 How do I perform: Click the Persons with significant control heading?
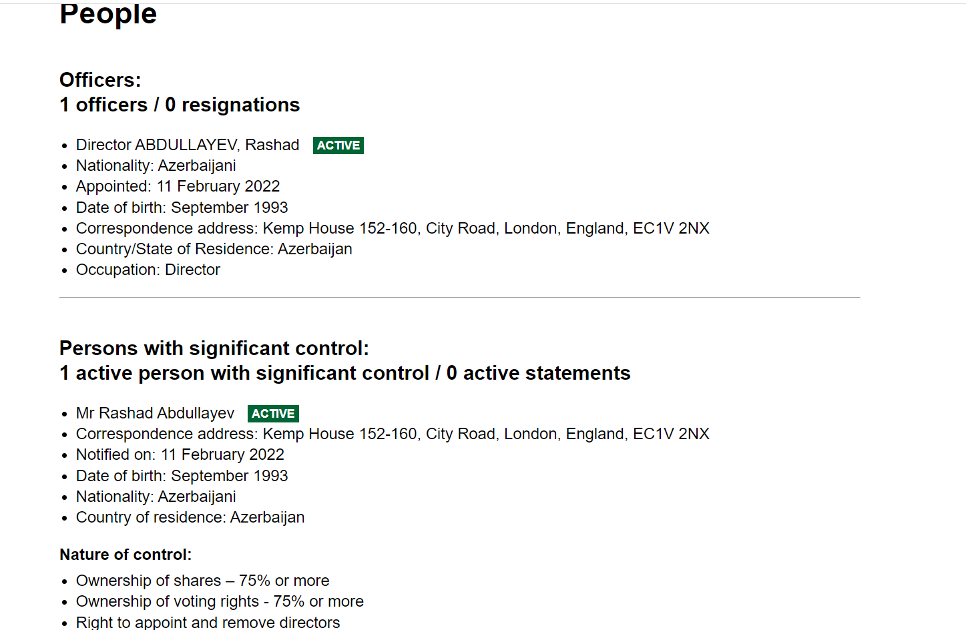click(x=214, y=348)
